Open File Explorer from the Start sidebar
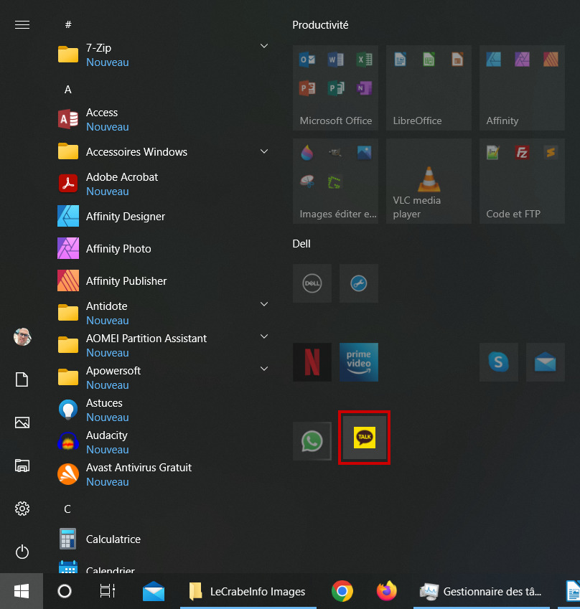 point(22,466)
